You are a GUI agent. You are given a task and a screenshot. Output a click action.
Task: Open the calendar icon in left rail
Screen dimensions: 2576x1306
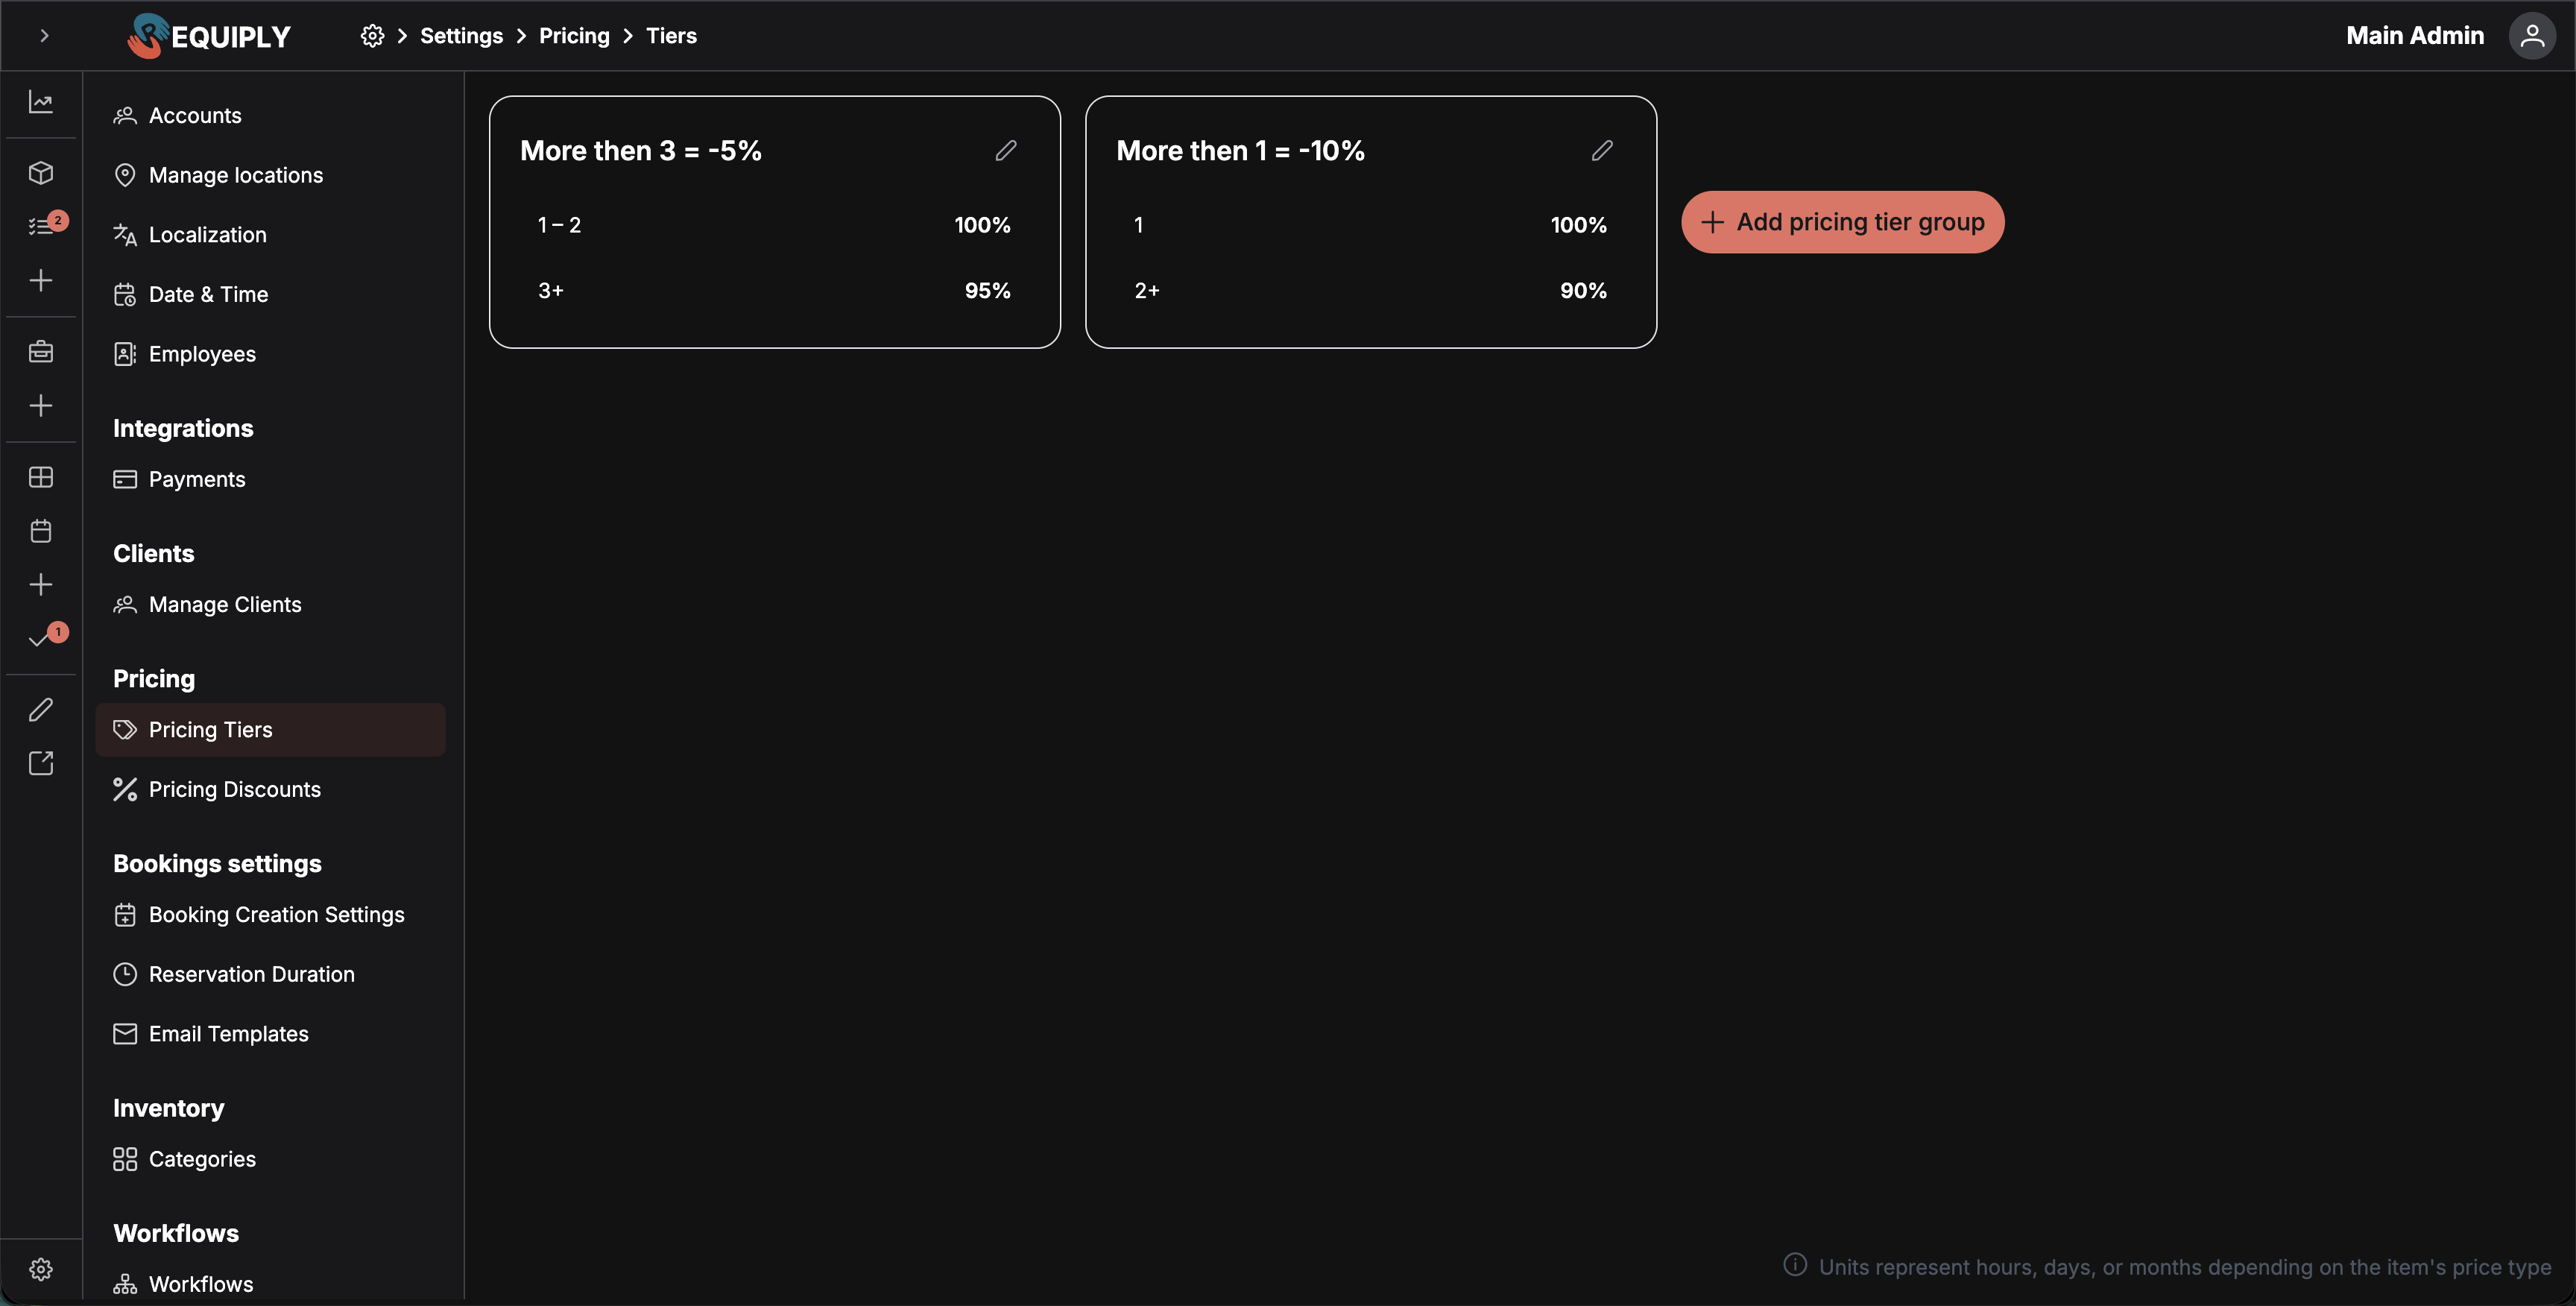point(41,531)
